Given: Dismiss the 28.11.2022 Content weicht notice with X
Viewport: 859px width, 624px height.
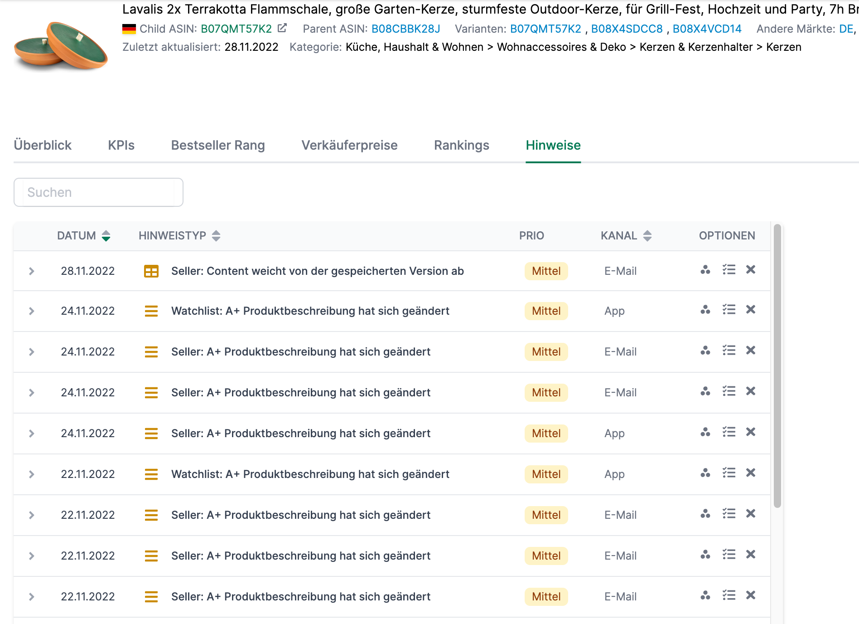Looking at the screenshot, I should [x=751, y=270].
